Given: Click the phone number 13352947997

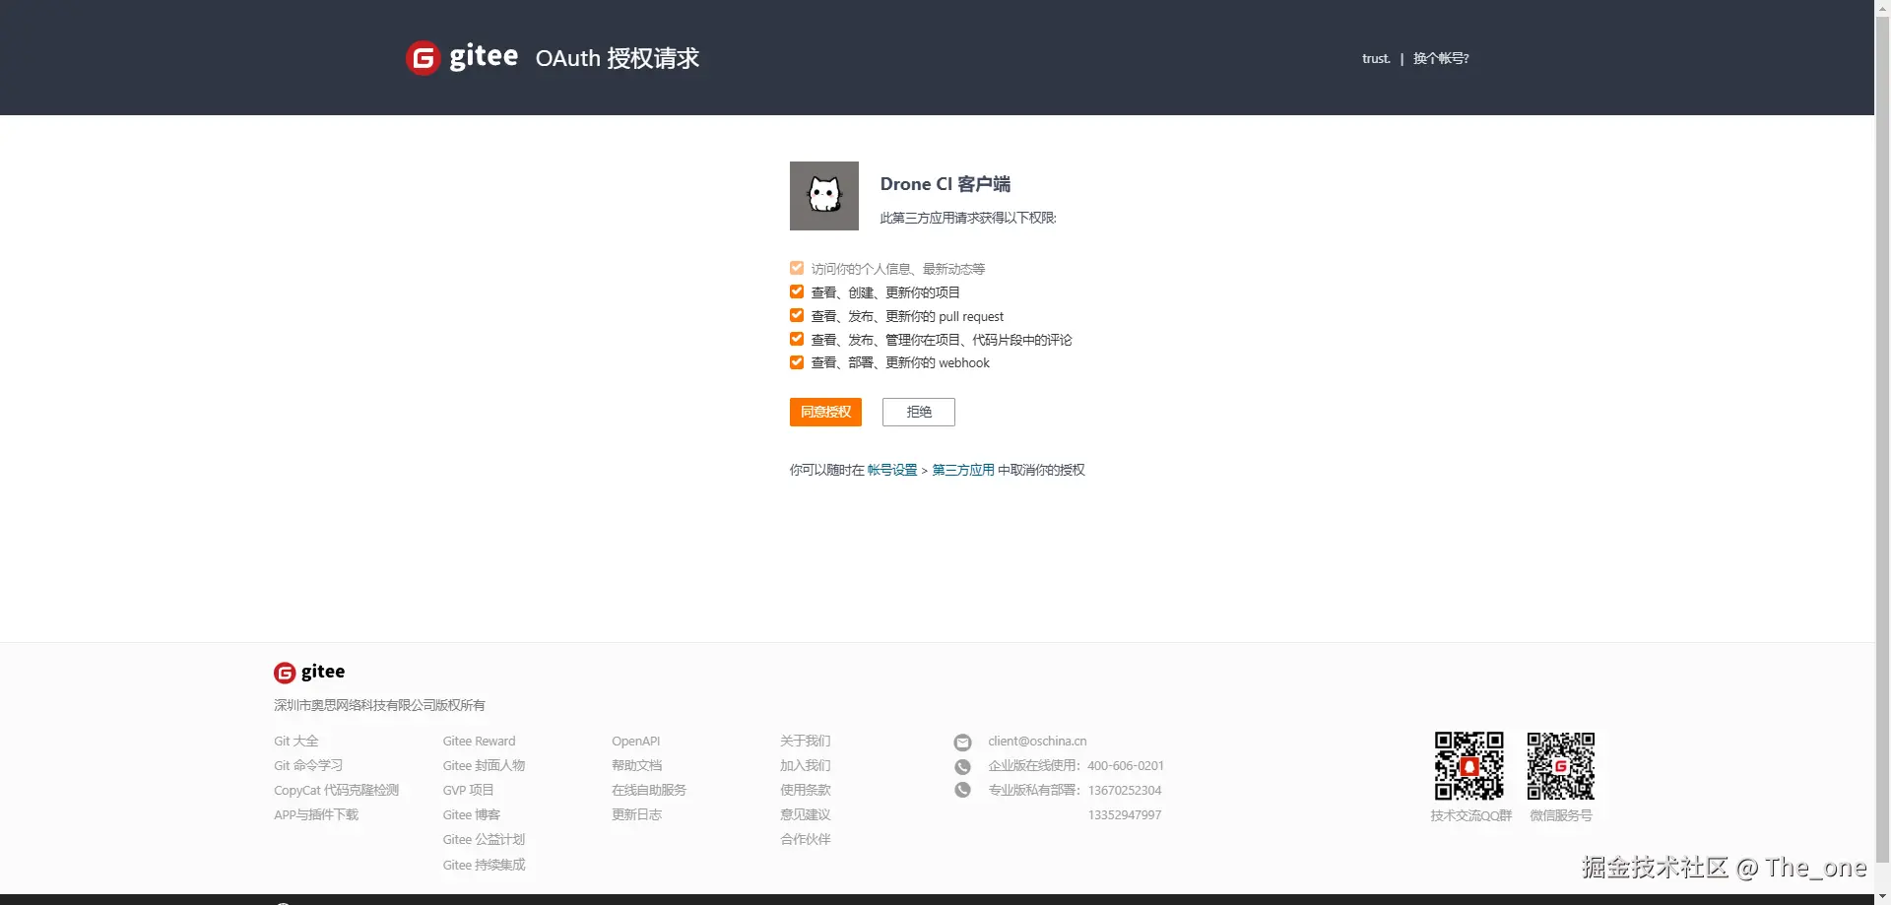Looking at the screenshot, I should click(x=1125, y=815).
